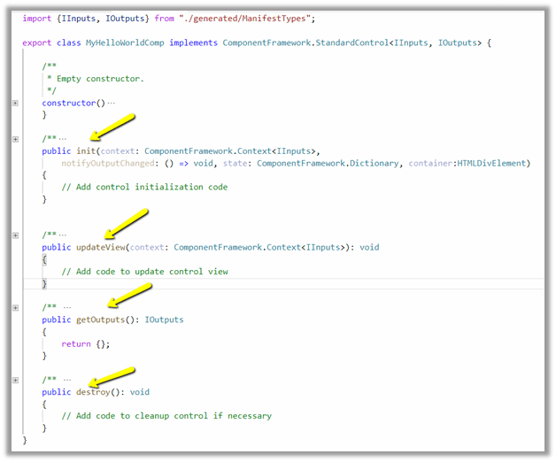The width and height of the screenshot is (556, 462).
Task: Expand the folded comment above destroy method
Action: pyautogui.click(x=15, y=380)
